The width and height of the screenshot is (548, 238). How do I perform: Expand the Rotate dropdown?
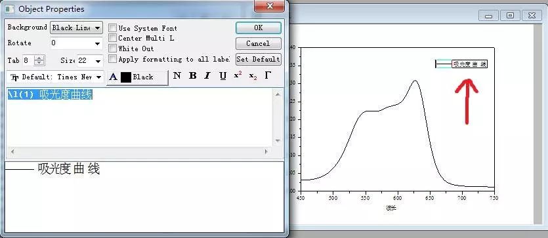[x=77, y=43]
